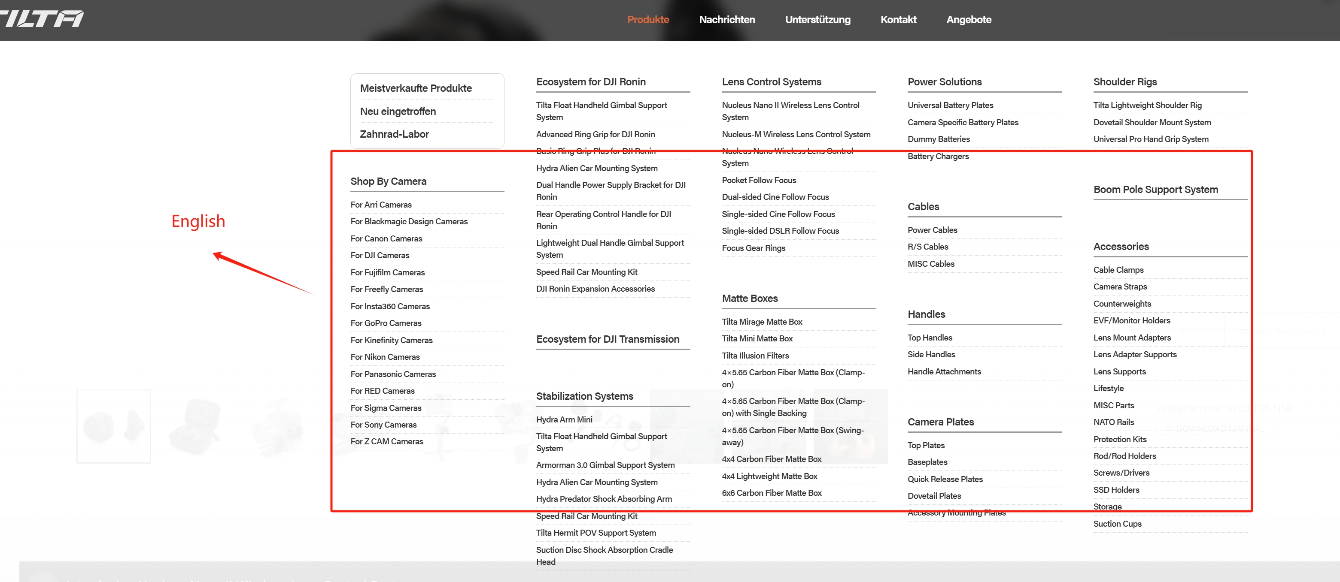Open Tilta Illusion Filters
The width and height of the screenshot is (1340, 582).
[x=755, y=356]
